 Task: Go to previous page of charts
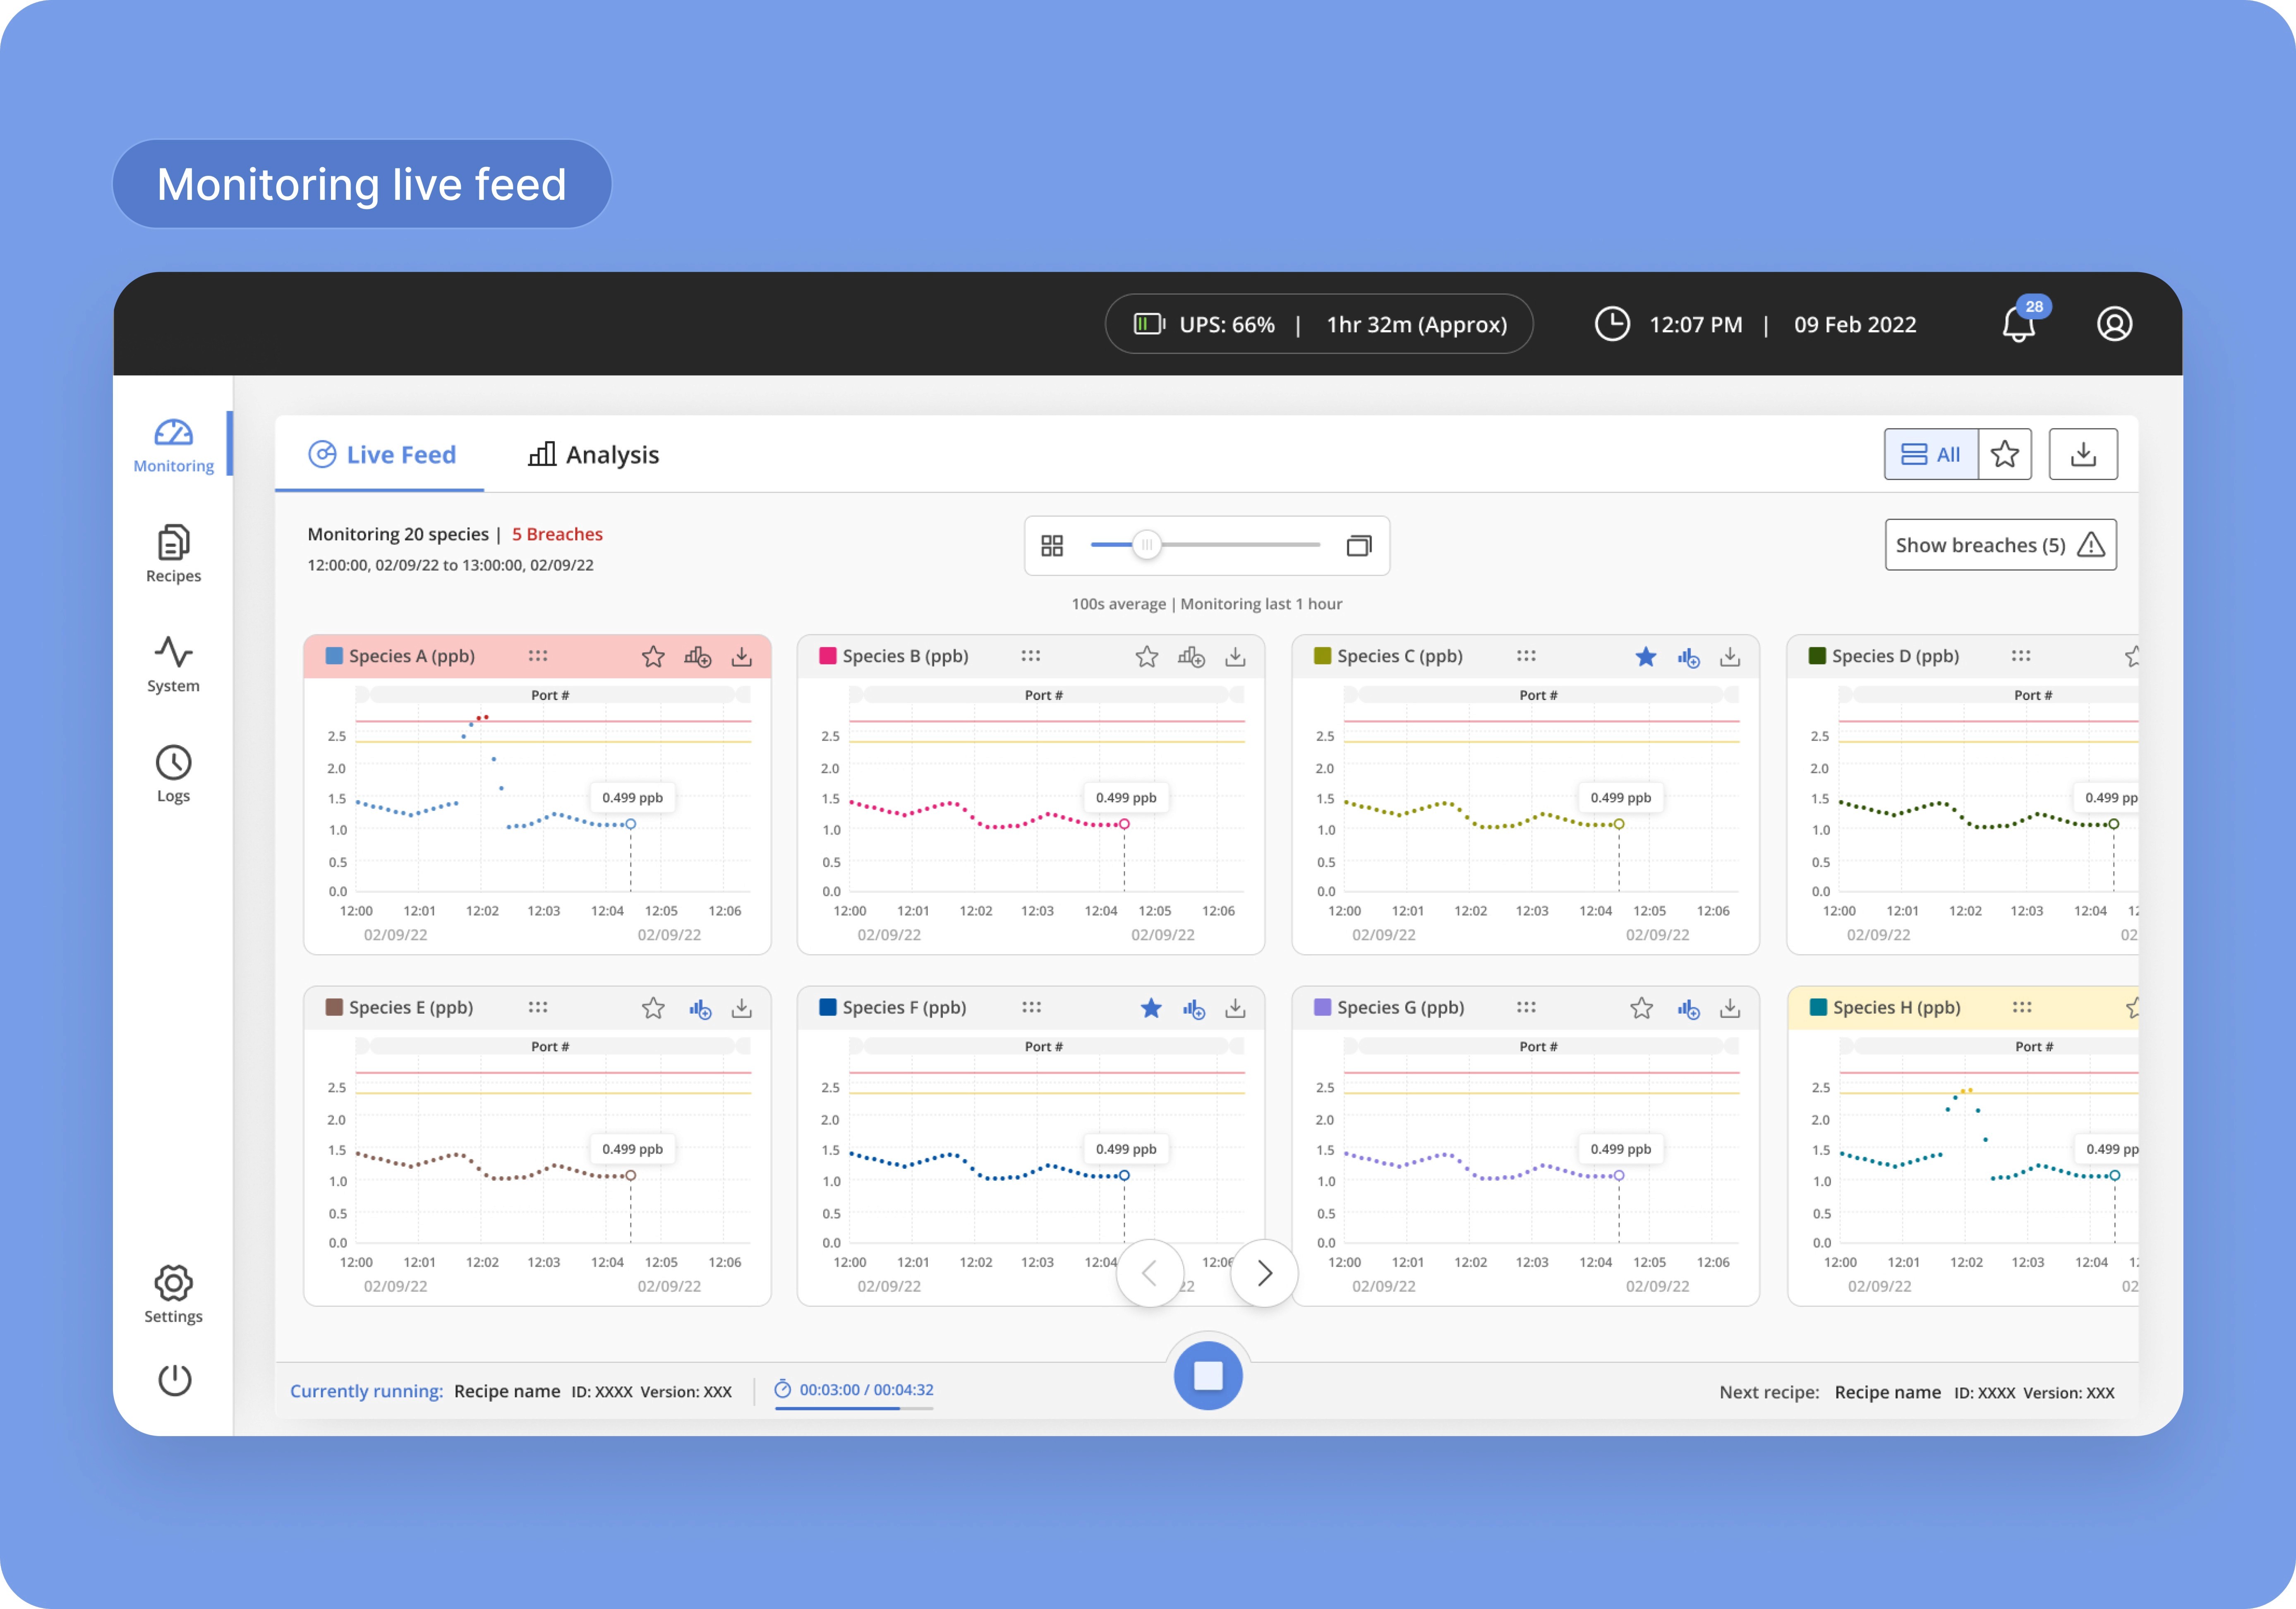pyautogui.click(x=1150, y=1273)
